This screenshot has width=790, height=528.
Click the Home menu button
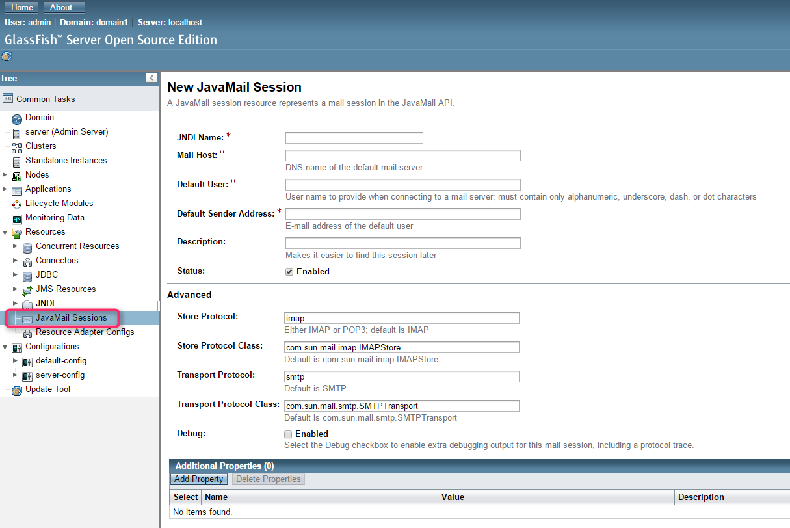(x=21, y=7)
